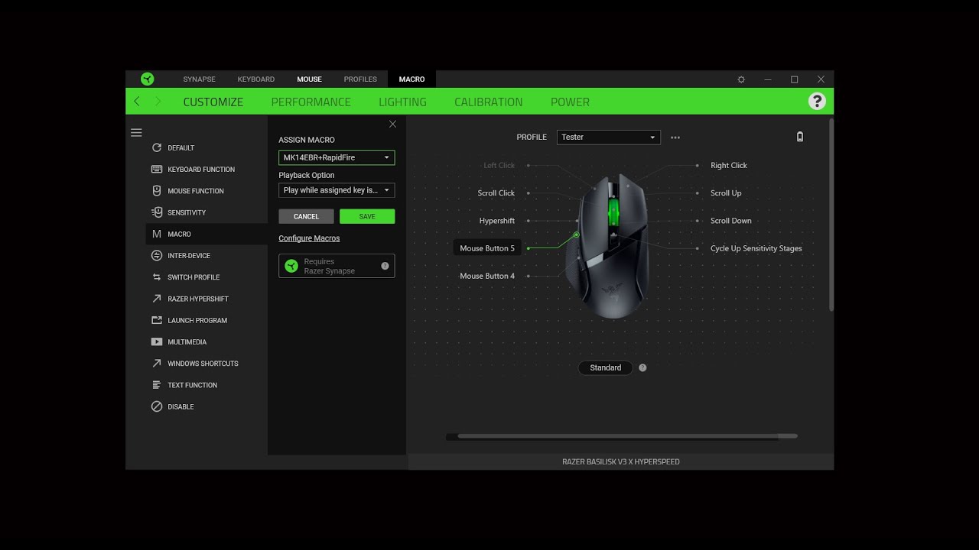This screenshot has width=979, height=550.
Task: Go forward using right chevron arrow
Action: pyautogui.click(x=158, y=101)
